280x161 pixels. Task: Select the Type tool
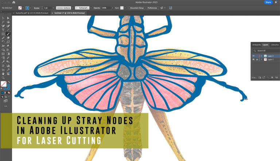click(3, 30)
